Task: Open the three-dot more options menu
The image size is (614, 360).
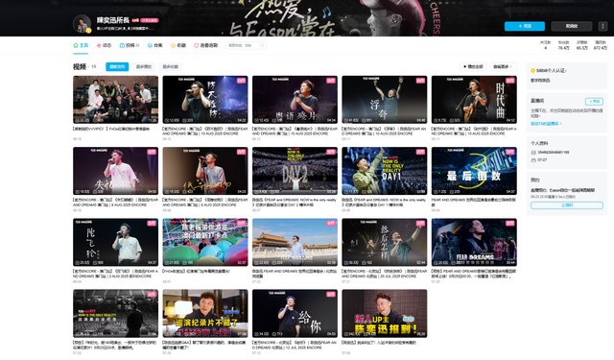Action: [602, 26]
